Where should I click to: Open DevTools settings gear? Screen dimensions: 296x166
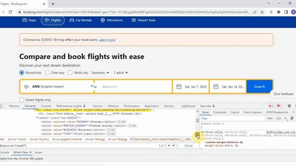pyautogui.click(x=289, y=106)
